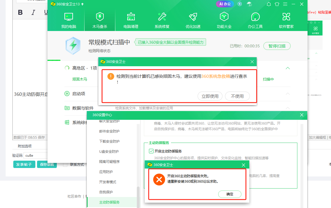Expand the 数据与软件 section

(288, 108)
